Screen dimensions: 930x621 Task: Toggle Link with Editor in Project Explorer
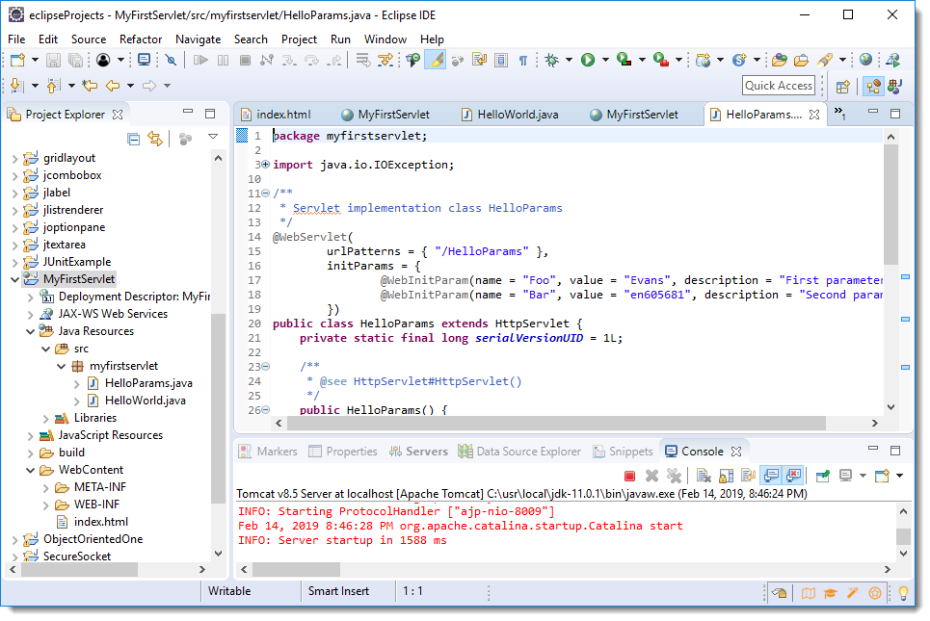pos(155,140)
